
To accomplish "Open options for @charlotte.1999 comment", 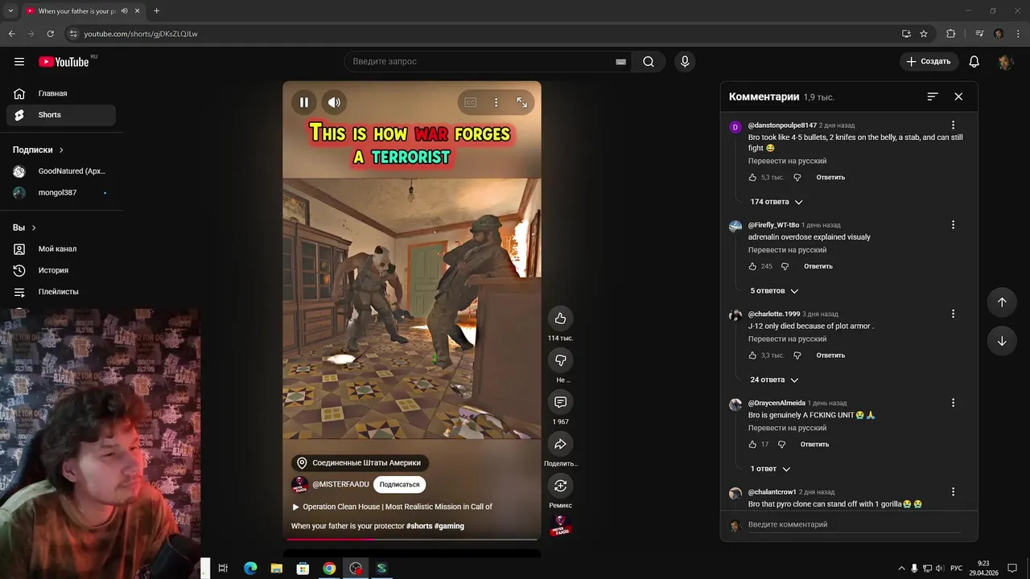I will tap(953, 314).
